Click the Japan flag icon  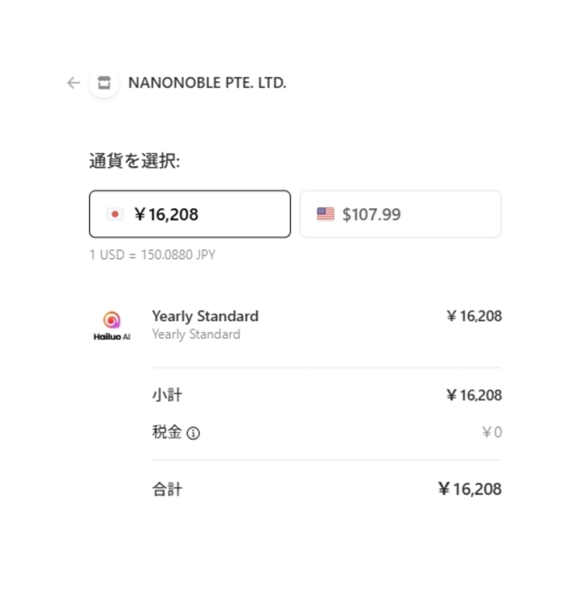coord(115,214)
